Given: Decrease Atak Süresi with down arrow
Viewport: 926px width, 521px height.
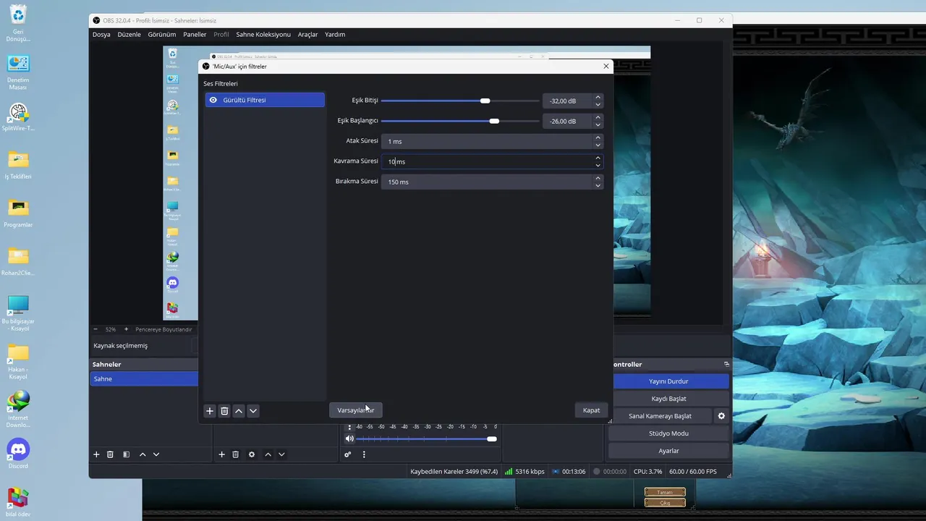Looking at the screenshot, I should point(598,145).
